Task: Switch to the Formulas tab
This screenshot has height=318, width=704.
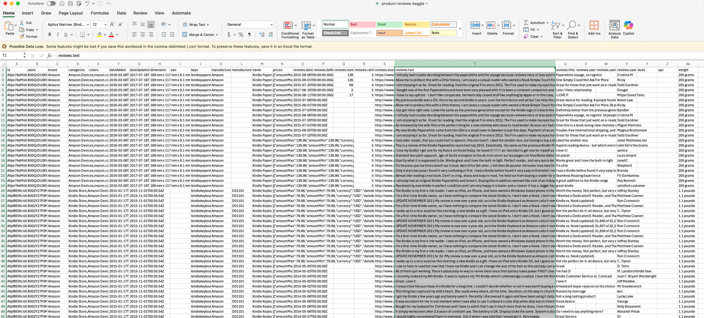Action: [100, 13]
